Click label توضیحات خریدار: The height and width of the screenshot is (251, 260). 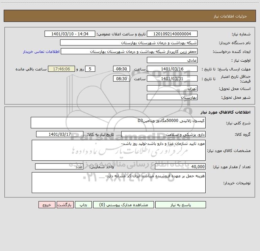(237, 183)
